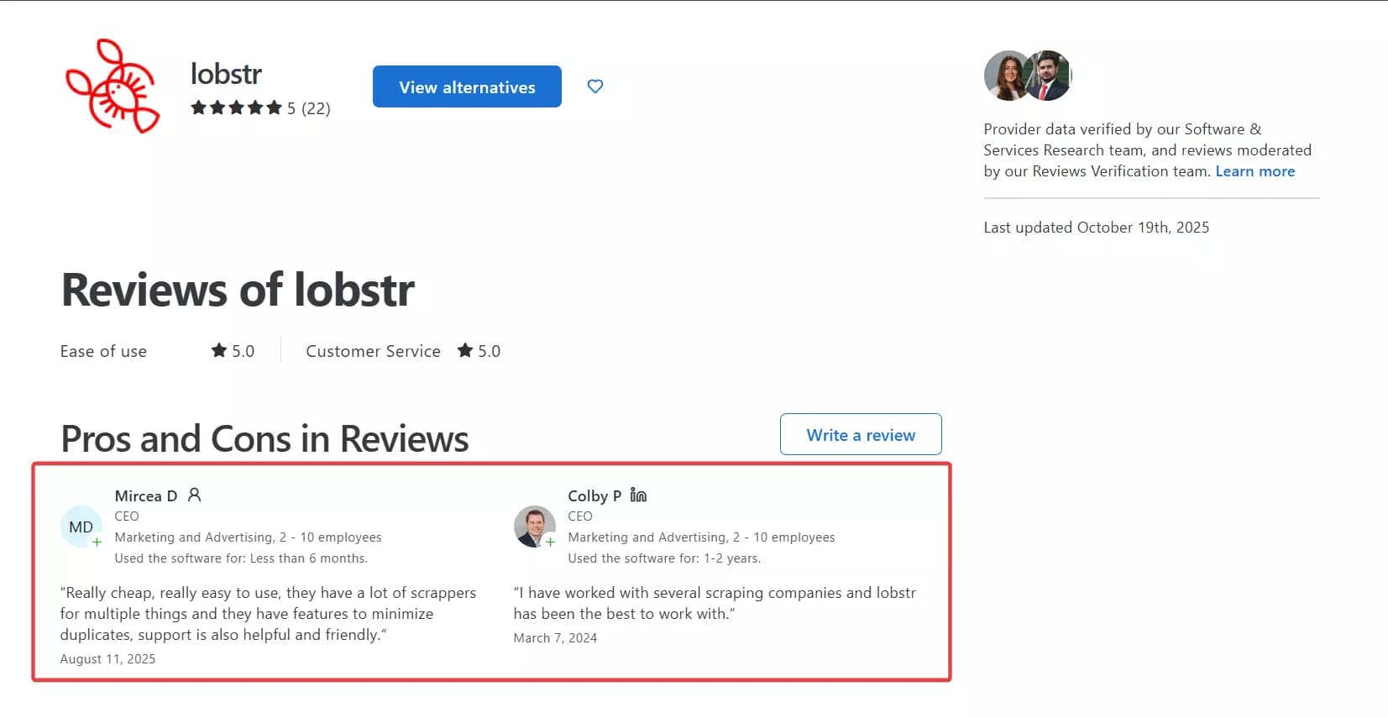1388x718 pixels.
Task: Click the red lobstr lobster logo
Action: (x=113, y=85)
